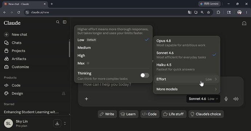Toggle the Thinking switch on
The width and height of the screenshot is (251, 131).
pyautogui.click(x=145, y=75)
